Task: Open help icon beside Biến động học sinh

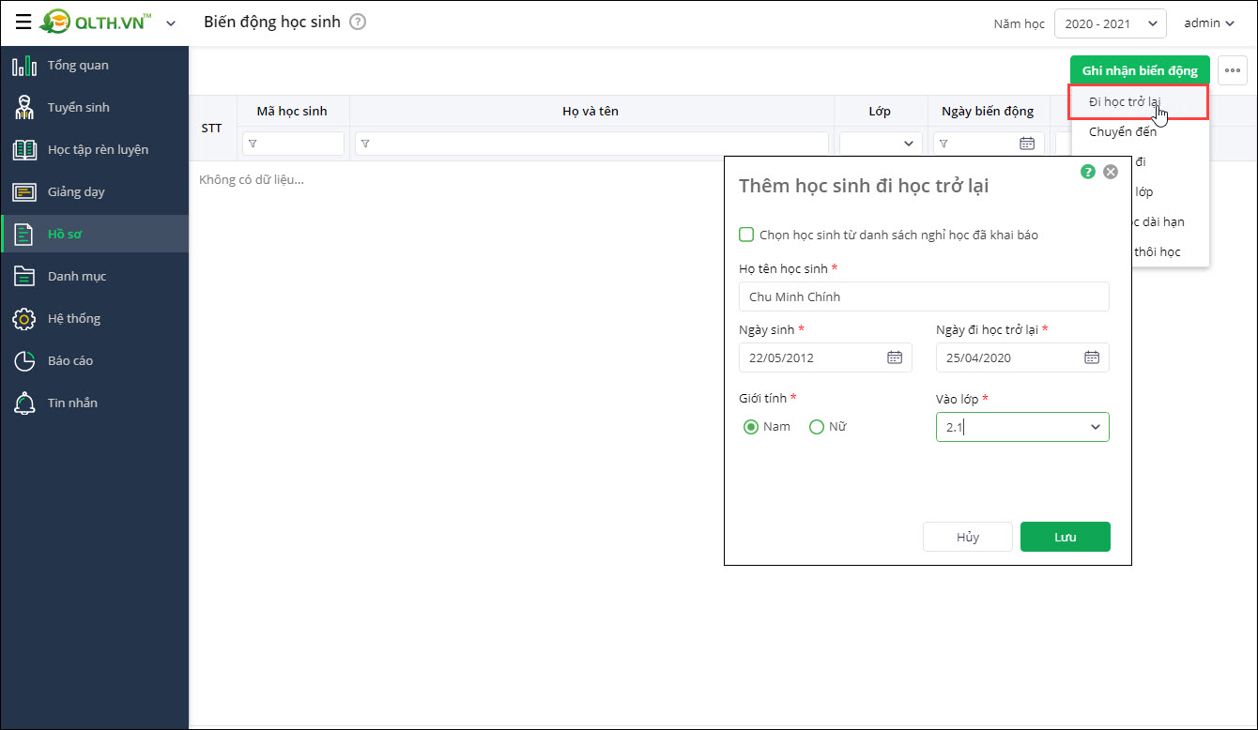Action: [x=358, y=22]
